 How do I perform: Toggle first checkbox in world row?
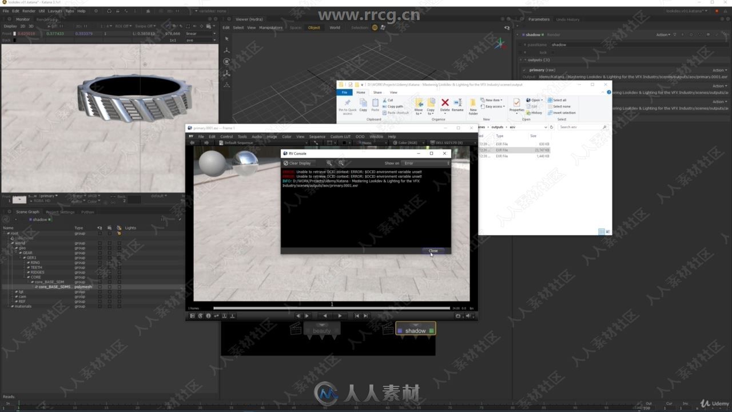(x=100, y=243)
